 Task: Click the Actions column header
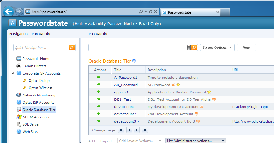coord(100,70)
